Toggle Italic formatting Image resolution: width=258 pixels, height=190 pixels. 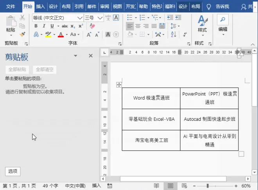44,26
